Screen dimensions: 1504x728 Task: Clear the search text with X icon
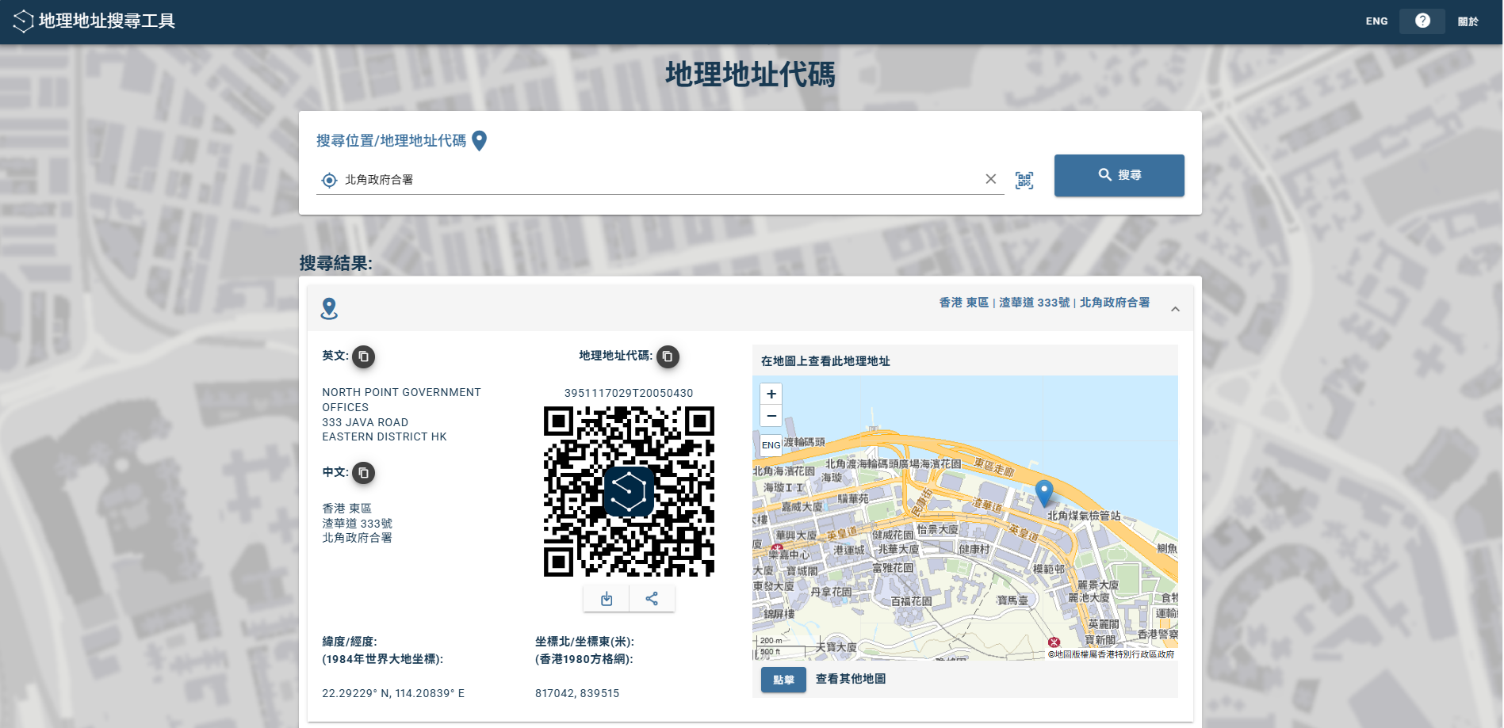point(990,179)
